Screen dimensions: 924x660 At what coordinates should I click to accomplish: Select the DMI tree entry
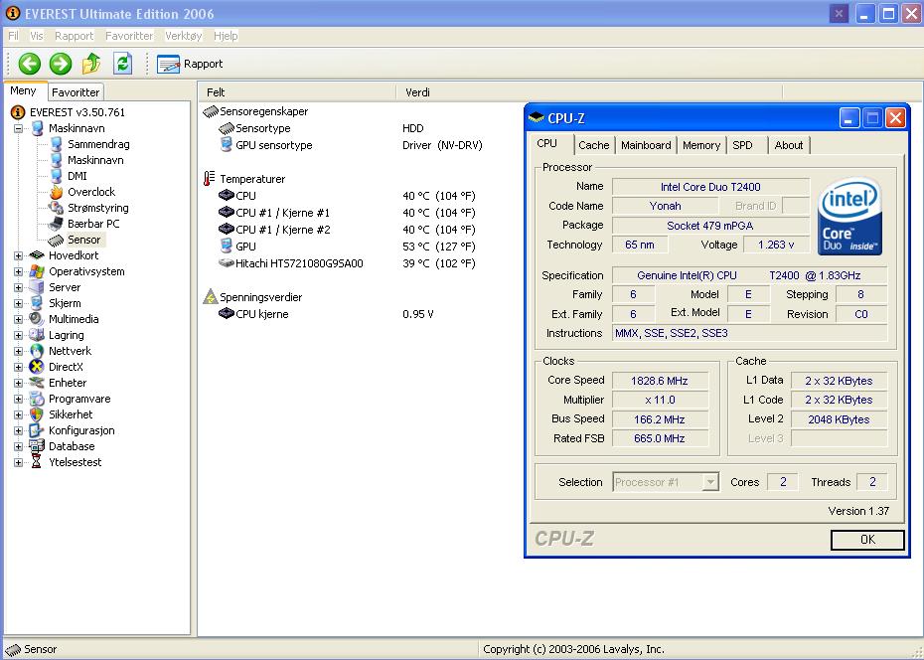point(77,176)
